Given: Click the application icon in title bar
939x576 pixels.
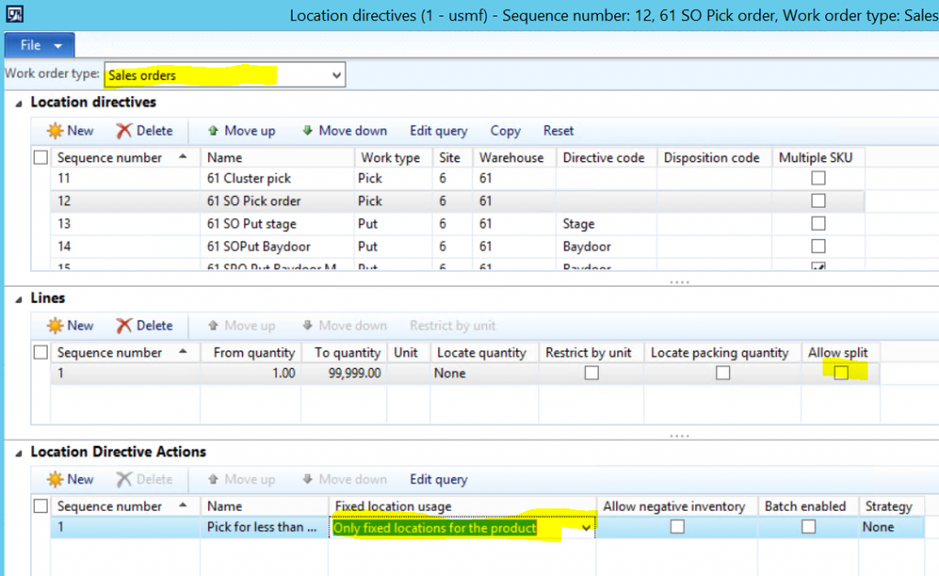Looking at the screenshot, I should point(15,15).
